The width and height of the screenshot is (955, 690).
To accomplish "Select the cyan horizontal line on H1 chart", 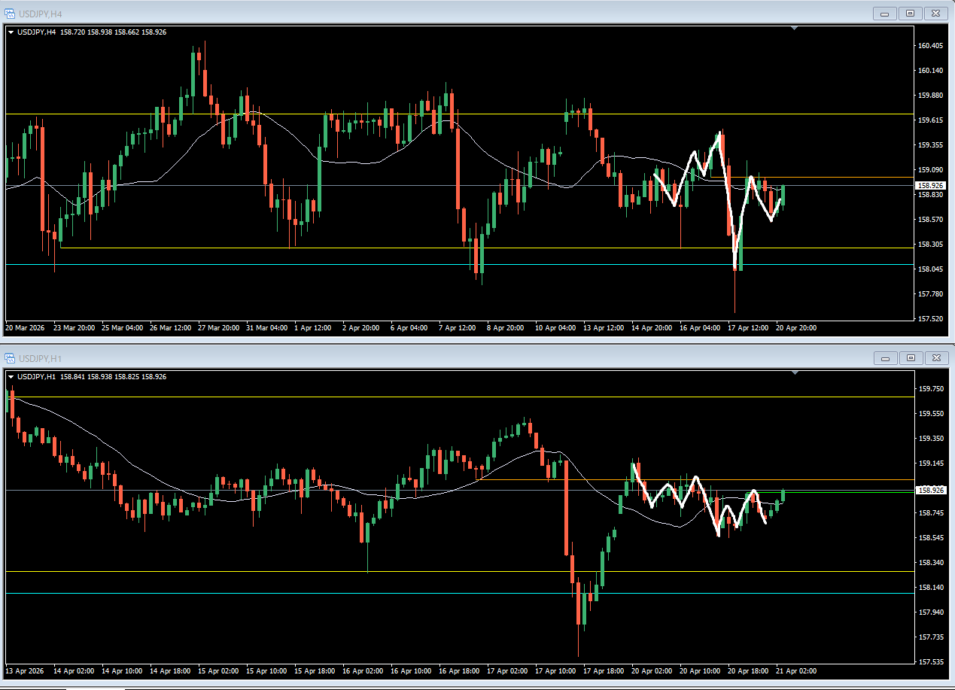I will point(459,593).
